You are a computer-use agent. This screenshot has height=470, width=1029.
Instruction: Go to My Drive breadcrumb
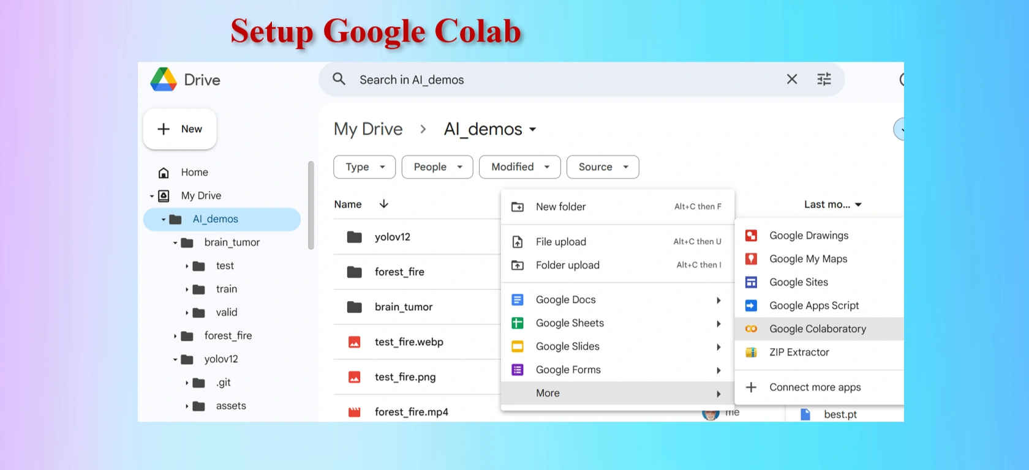point(368,129)
